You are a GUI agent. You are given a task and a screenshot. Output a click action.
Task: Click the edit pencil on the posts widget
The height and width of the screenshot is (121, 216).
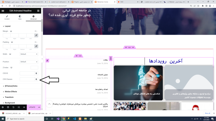click(48, 60)
